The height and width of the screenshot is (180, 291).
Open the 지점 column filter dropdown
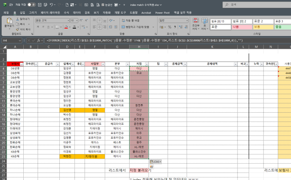pos(147,64)
